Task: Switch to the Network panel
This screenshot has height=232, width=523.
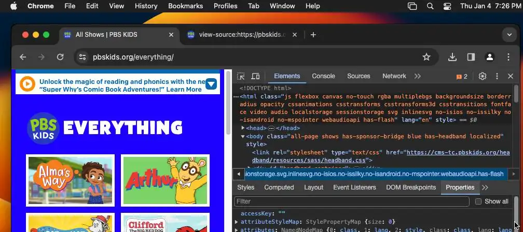Action: pyautogui.click(x=394, y=76)
